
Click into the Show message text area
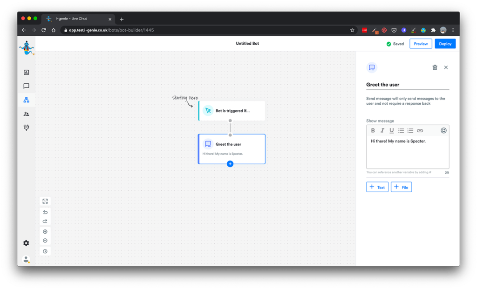point(408,153)
